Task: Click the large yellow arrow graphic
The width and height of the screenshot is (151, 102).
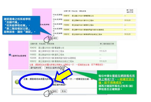Action: click(63, 76)
